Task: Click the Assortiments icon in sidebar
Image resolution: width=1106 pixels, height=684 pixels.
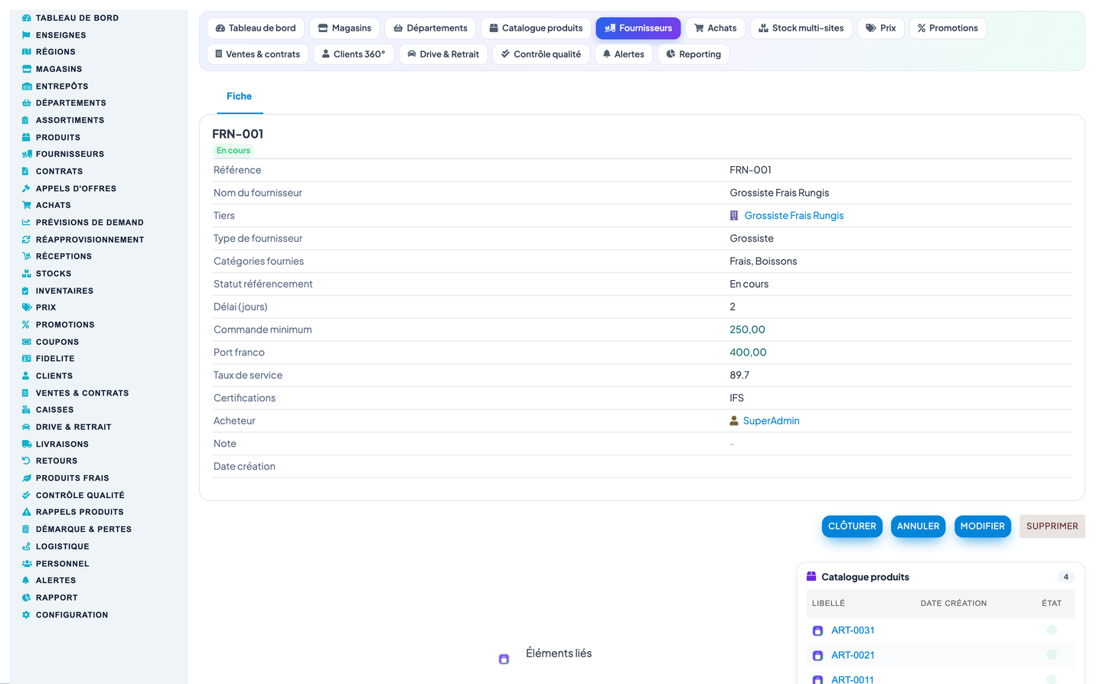Action: point(26,120)
